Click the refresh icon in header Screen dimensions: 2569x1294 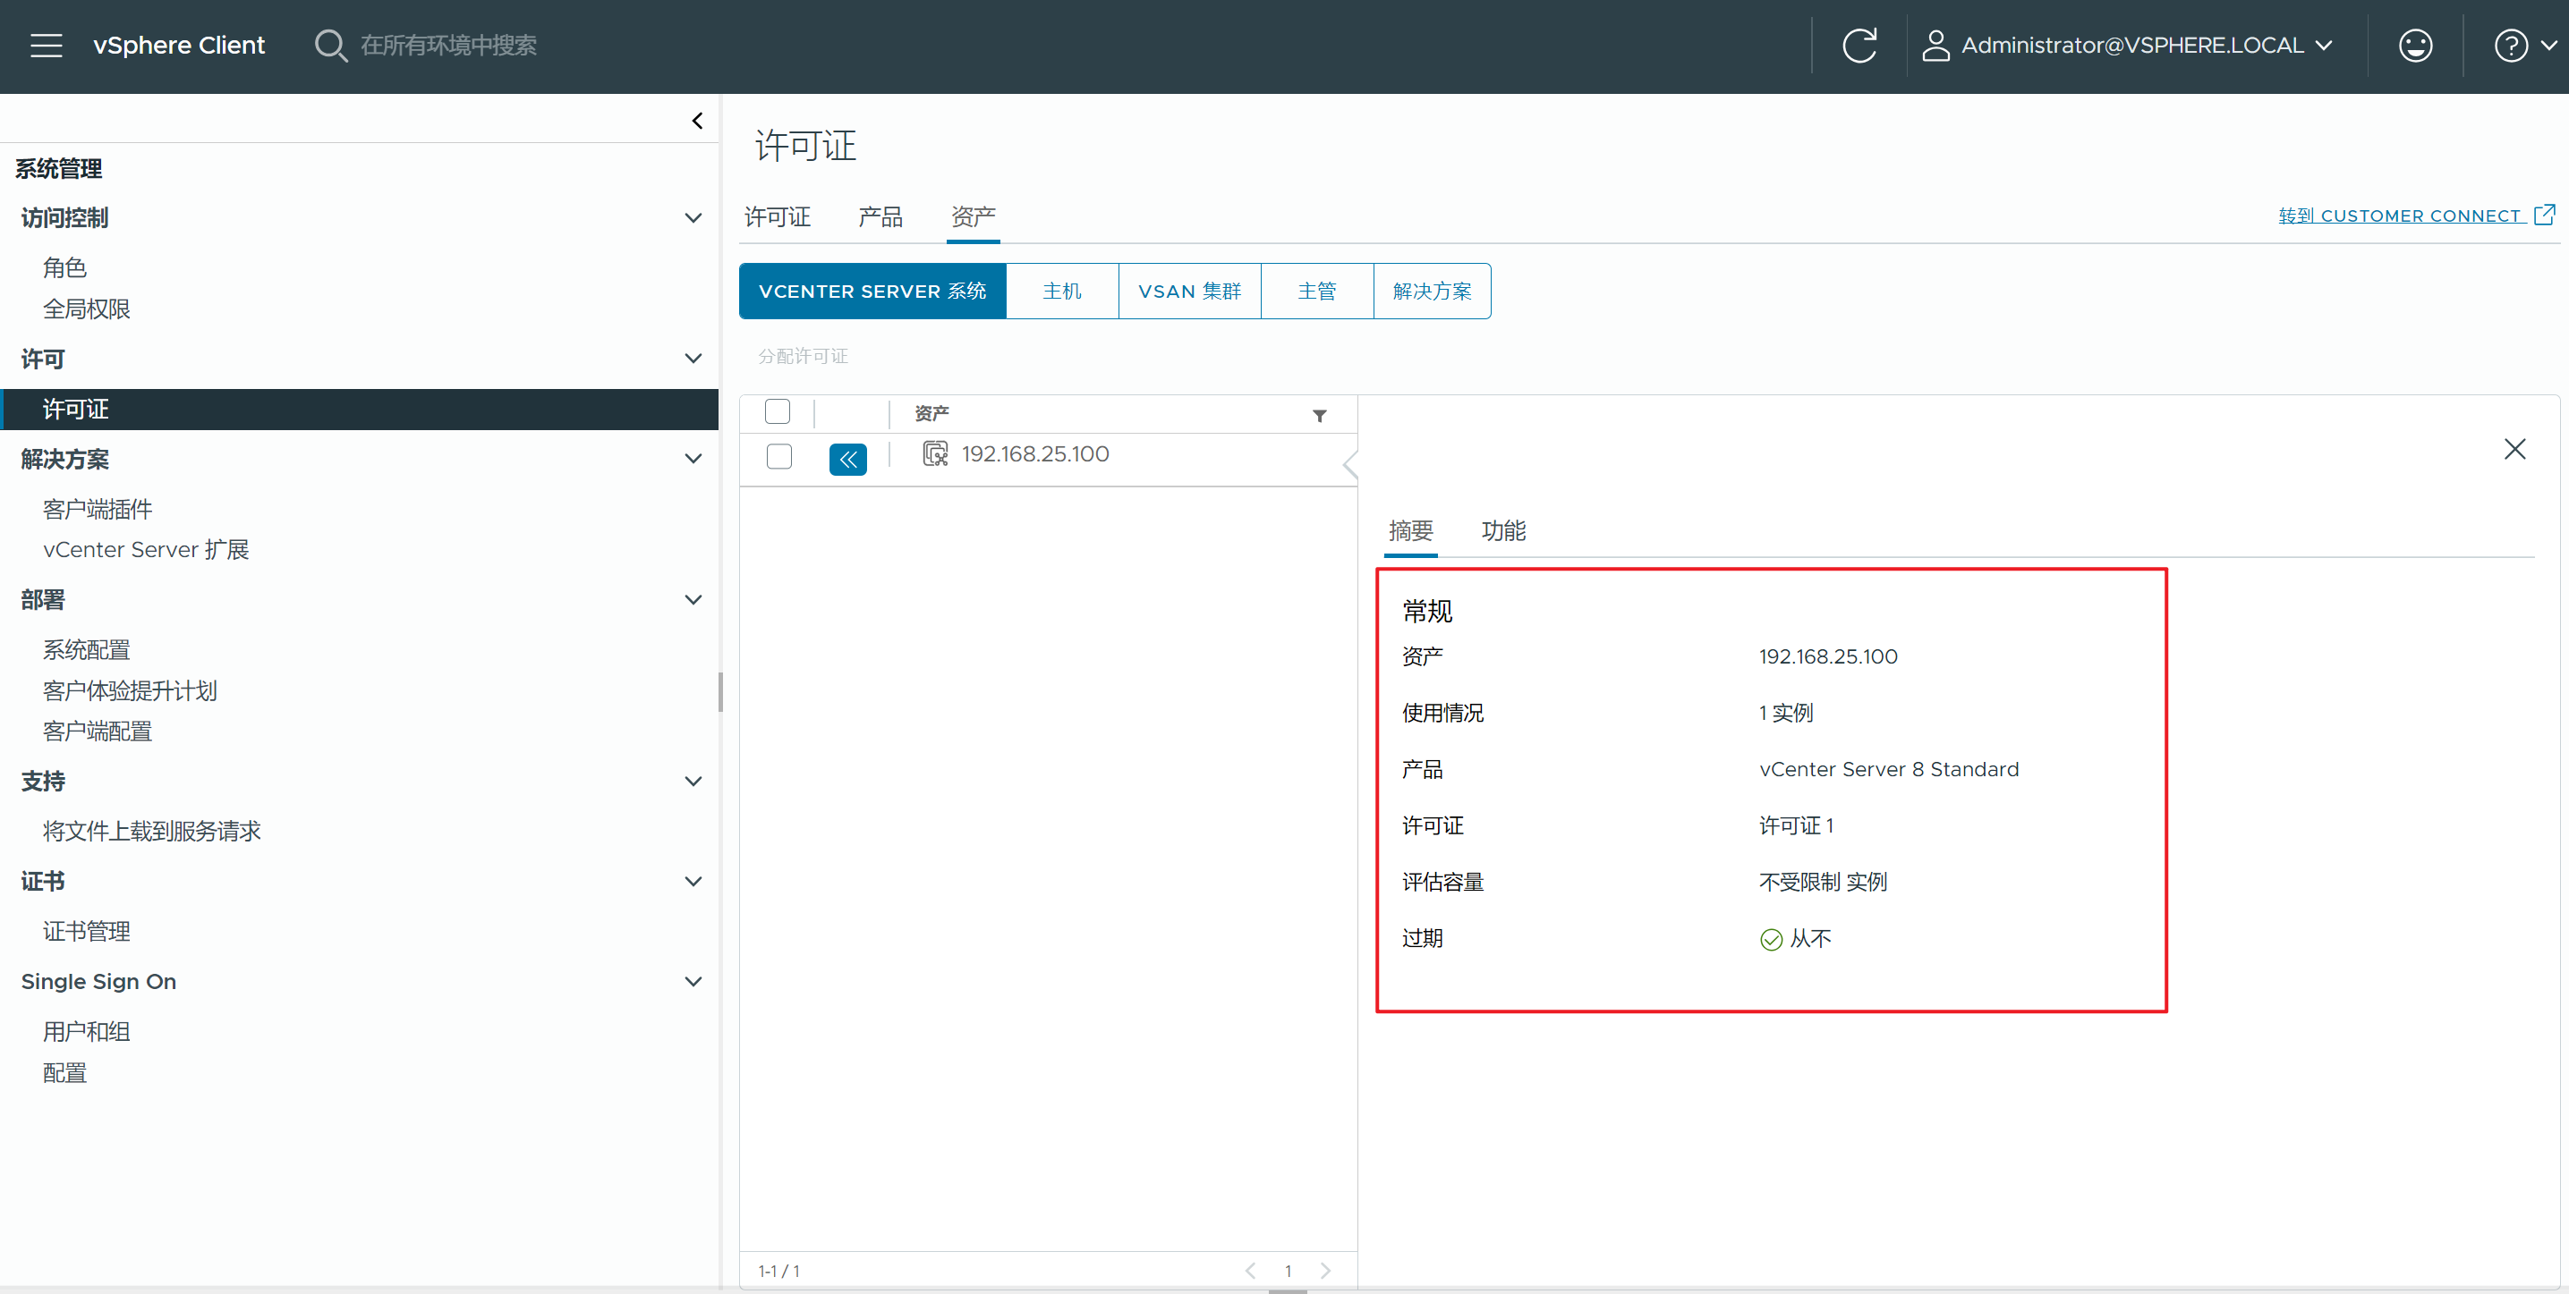[1859, 46]
